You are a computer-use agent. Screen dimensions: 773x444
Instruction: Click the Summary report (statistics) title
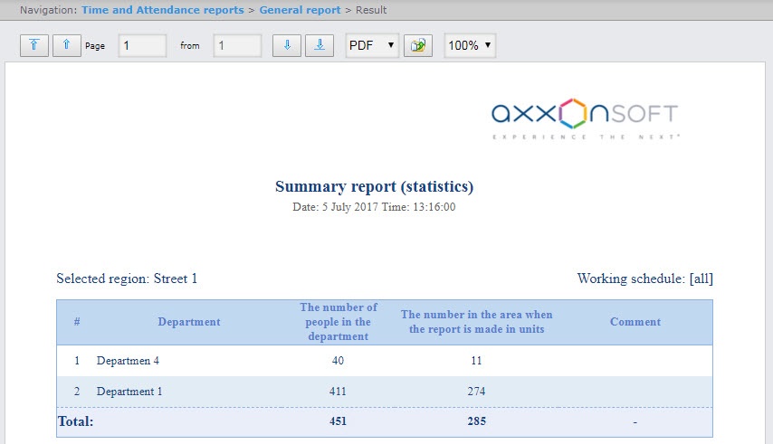[x=374, y=187]
